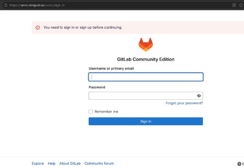Open the Explore footer link

38,163
